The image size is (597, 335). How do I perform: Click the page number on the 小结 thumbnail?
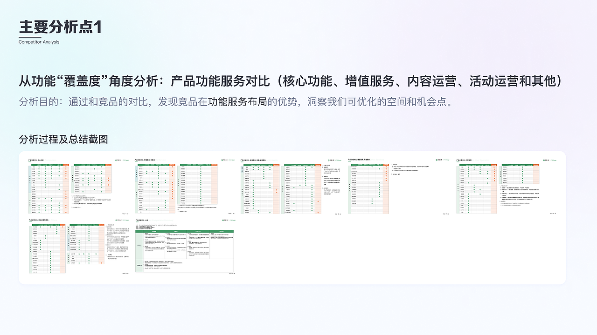pyautogui.click(x=232, y=274)
